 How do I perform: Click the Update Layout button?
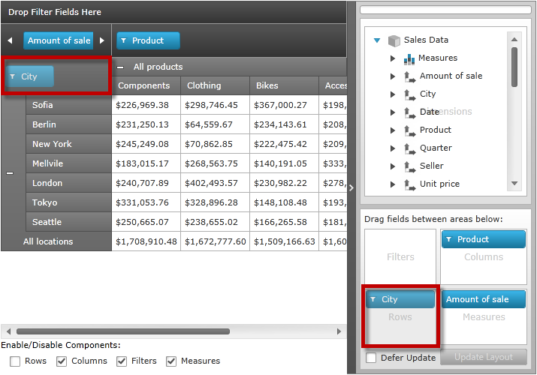(x=484, y=358)
